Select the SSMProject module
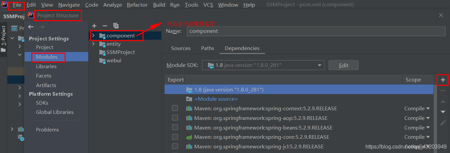The width and height of the screenshot is (450, 153). point(121,52)
